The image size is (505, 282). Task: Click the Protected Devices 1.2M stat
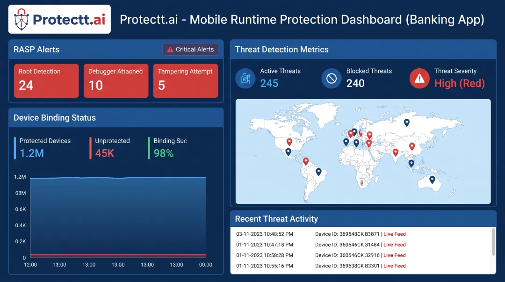pos(43,148)
